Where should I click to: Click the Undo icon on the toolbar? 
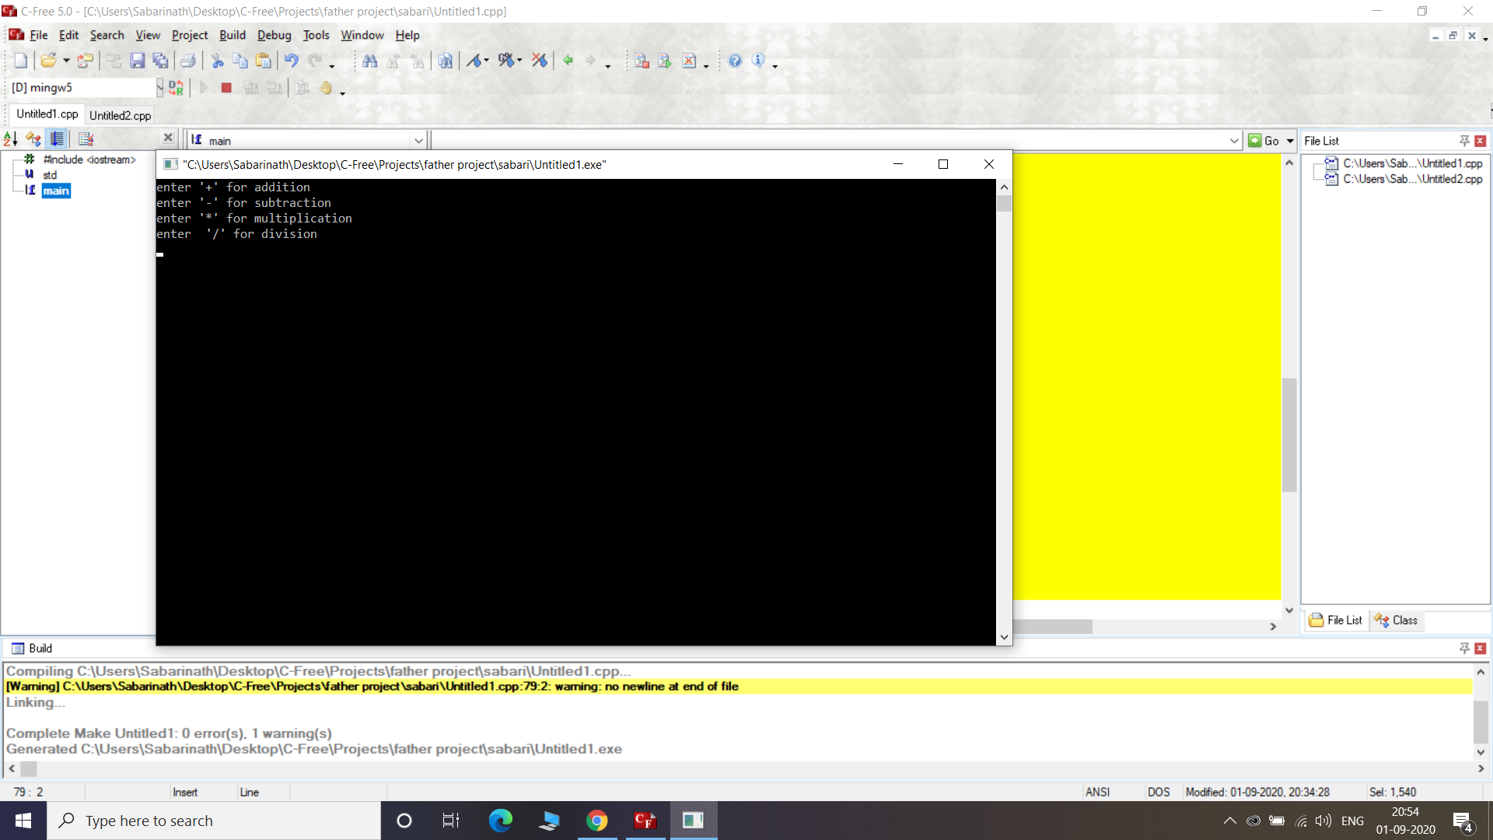[x=291, y=60]
